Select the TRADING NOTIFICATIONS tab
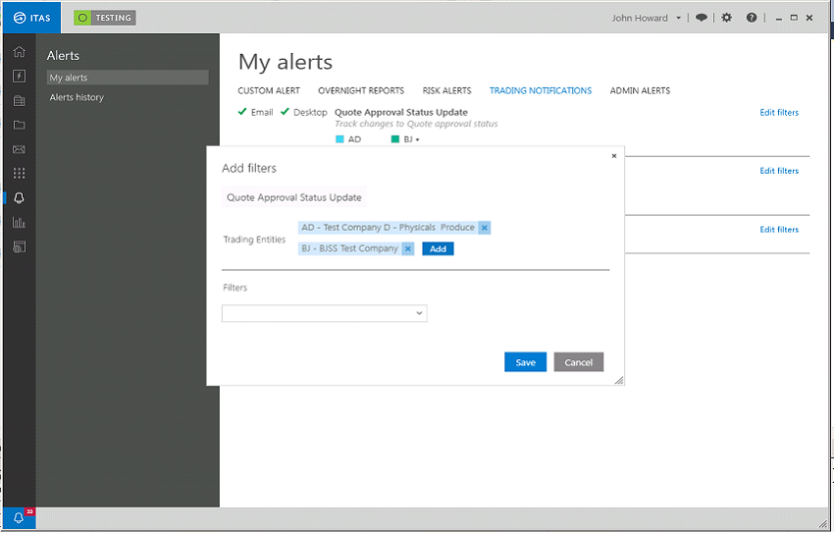Image resolution: width=835 pixels, height=533 pixels. pyautogui.click(x=541, y=90)
